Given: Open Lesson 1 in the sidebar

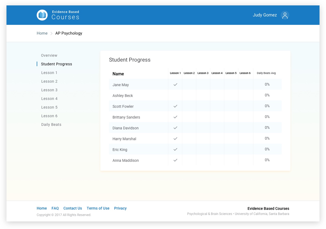Looking at the screenshot, I should (x=49, y=73).
